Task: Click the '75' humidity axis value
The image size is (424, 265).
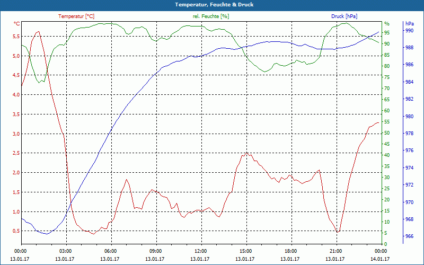Action: tap(387, 77)
